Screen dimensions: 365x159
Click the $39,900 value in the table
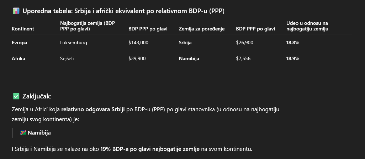tap(137, 58)
